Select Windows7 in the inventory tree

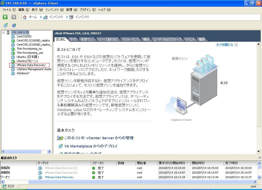pos(23,73)
